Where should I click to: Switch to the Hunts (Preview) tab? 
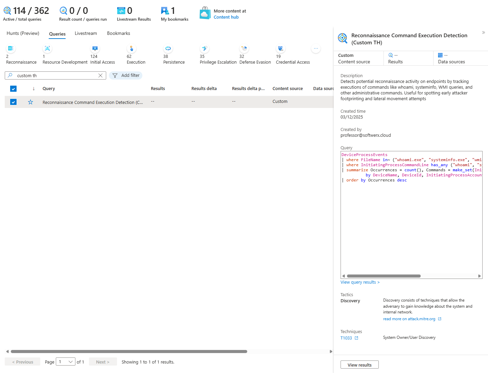23,33
